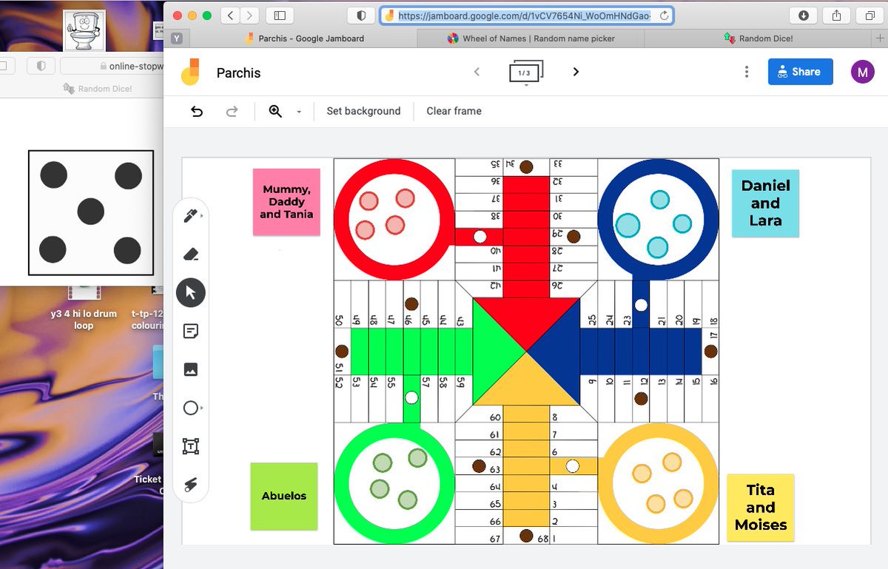Reload the Jamboard page
Viewport: 888px width, 569px height.
pyautogui.click(x=664, y=16)
